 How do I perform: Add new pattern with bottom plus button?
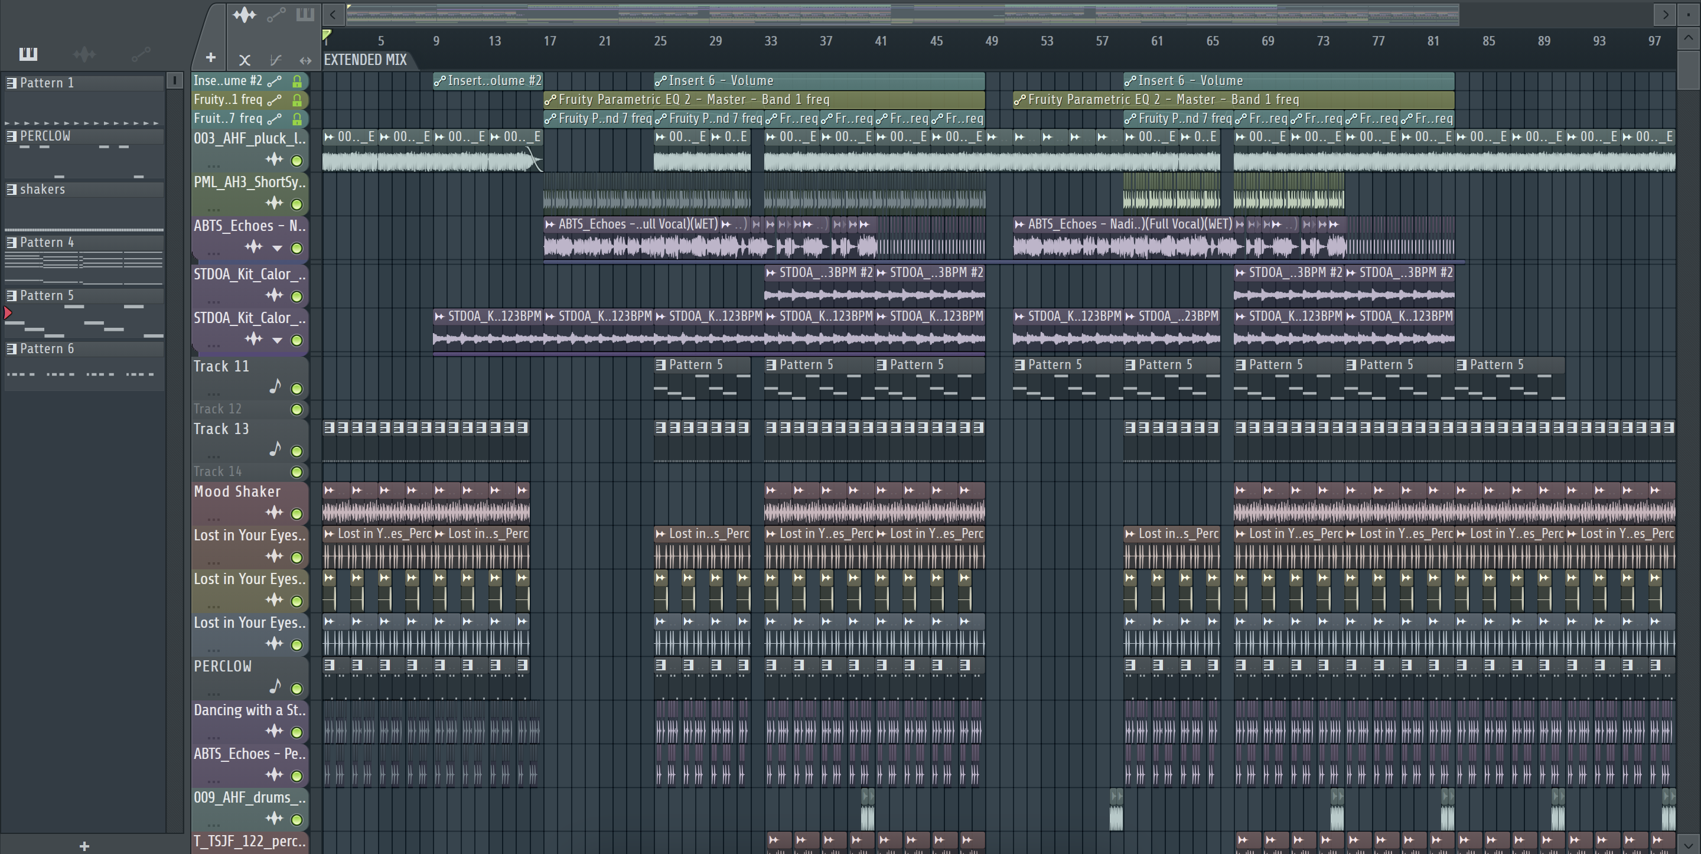84,845
